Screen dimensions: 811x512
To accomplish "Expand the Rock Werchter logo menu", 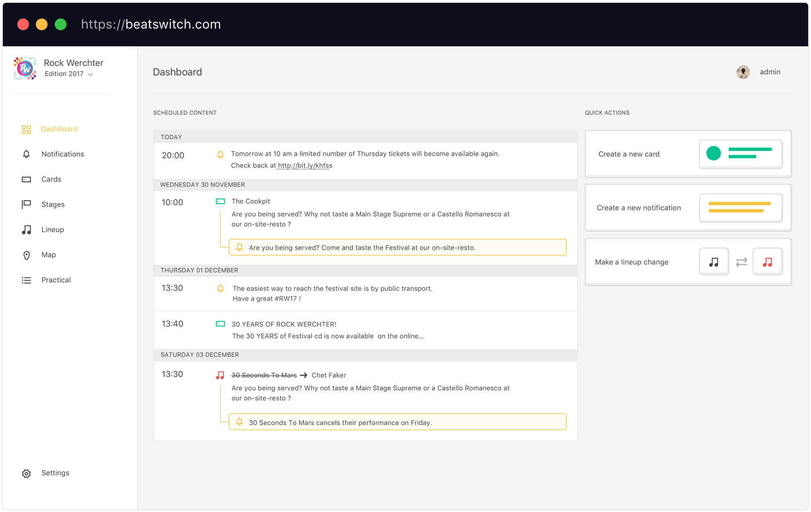I will [x=91, y=74].
